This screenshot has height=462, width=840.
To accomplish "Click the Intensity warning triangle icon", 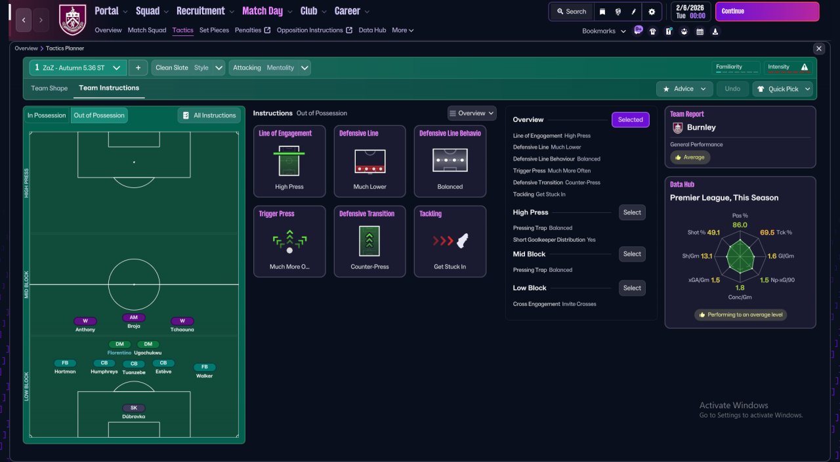I will click(805, 67).
